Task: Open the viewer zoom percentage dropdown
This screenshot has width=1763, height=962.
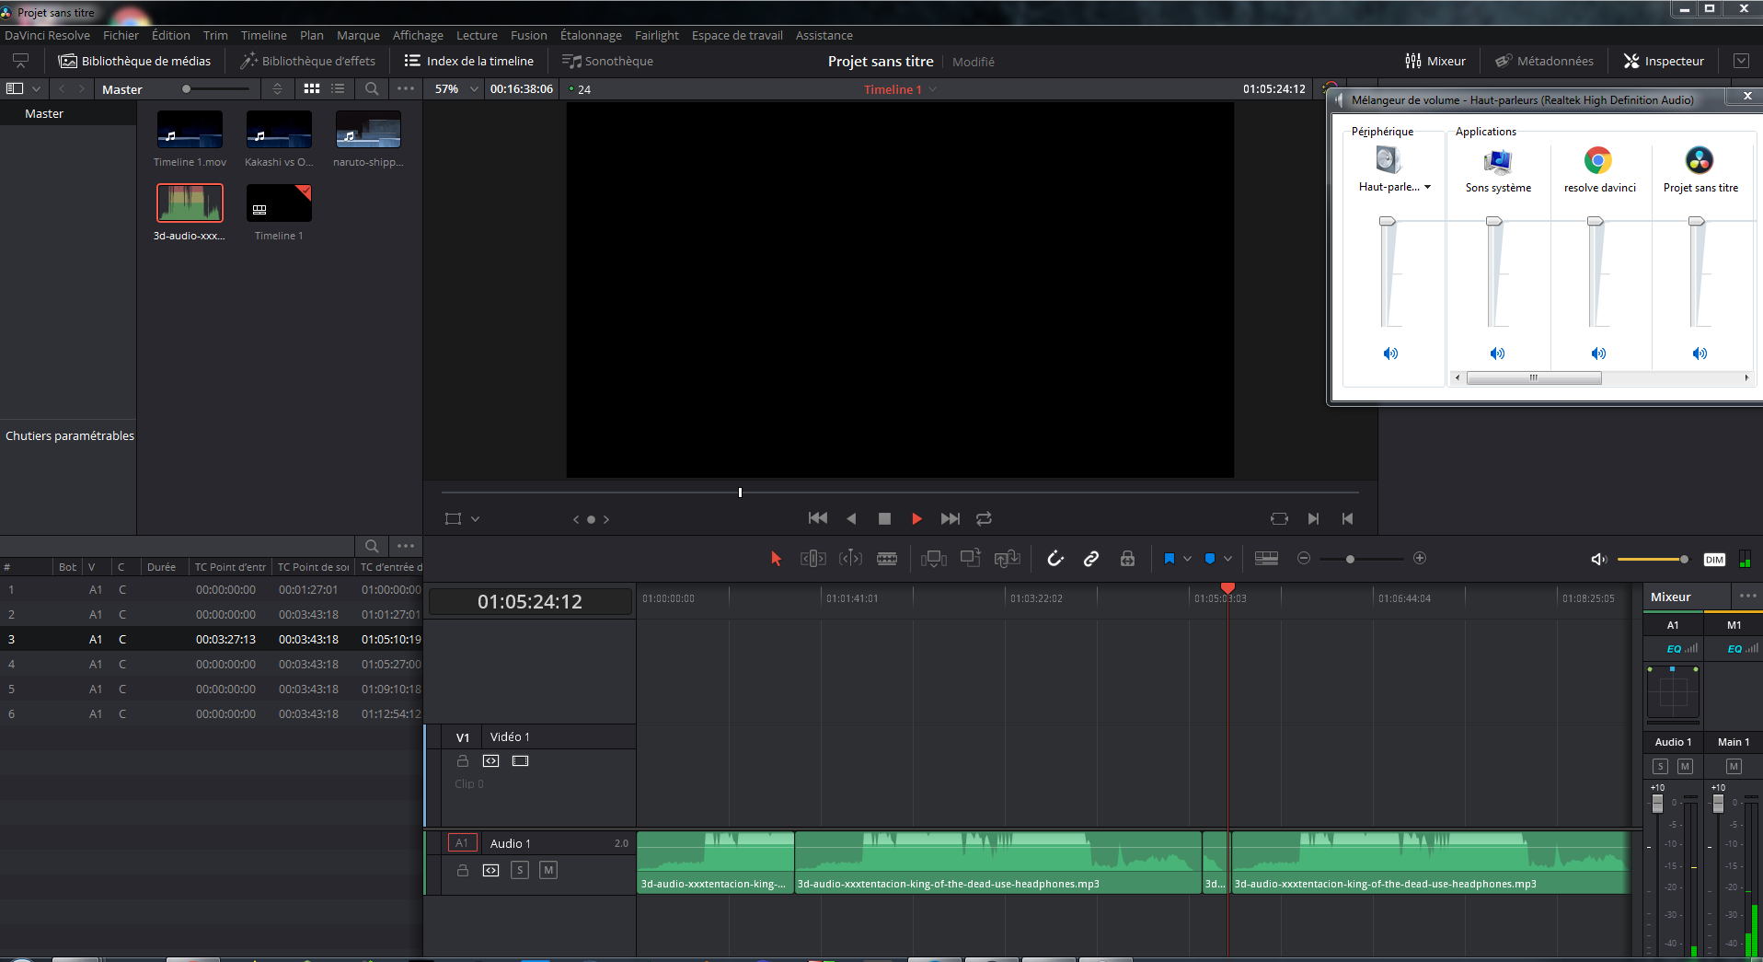Action: [457, 89]
